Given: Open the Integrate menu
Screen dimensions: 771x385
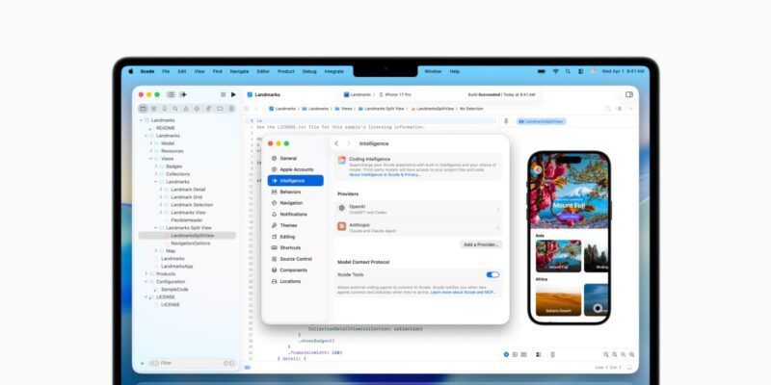Looking at the screenshot, I should [x=333, y=71].
